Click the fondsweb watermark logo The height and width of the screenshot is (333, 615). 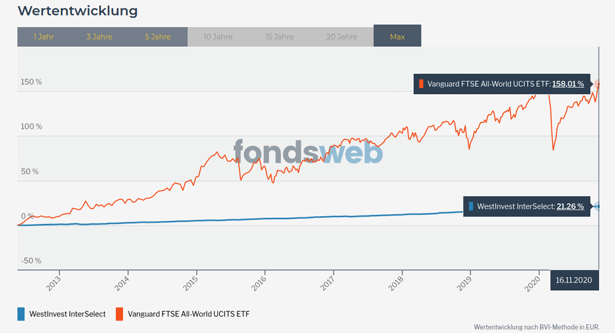pyautogui.click(x=308, y=152)
